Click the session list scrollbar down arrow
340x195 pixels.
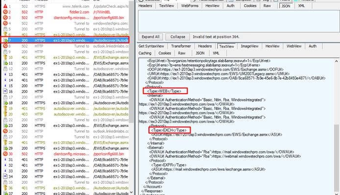131,192
